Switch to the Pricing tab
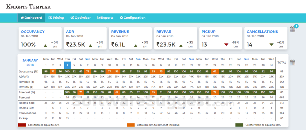This screenshot has height=130, width=306. pos(56,18)
